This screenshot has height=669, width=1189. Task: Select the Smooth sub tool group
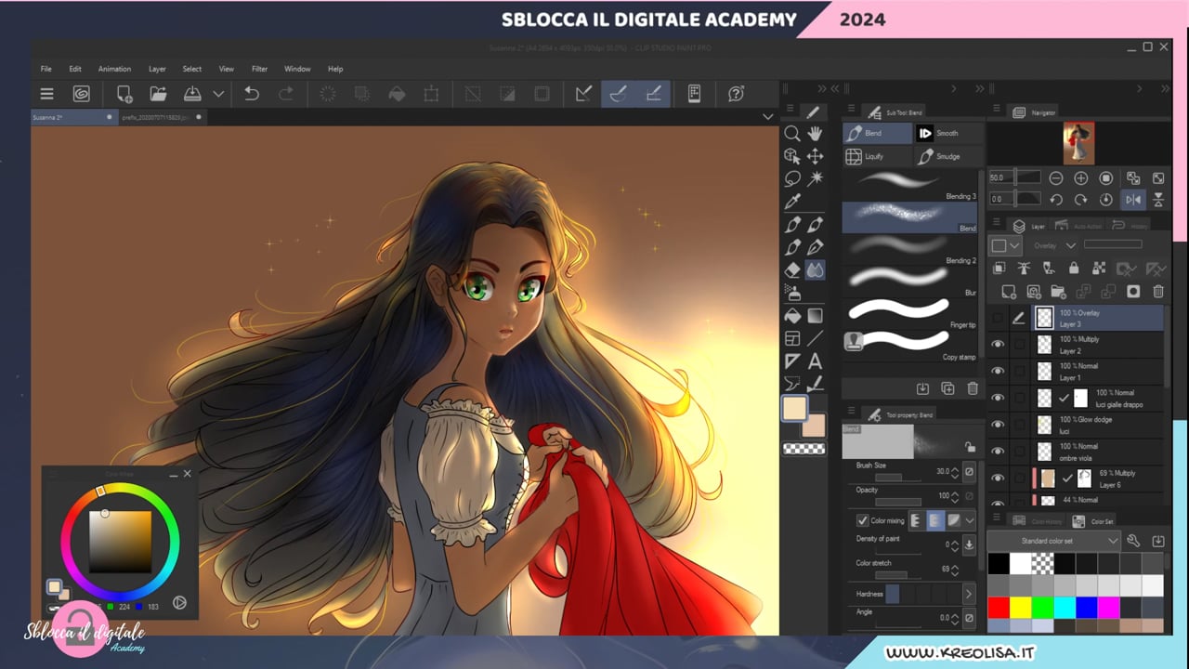coord(948,133)
